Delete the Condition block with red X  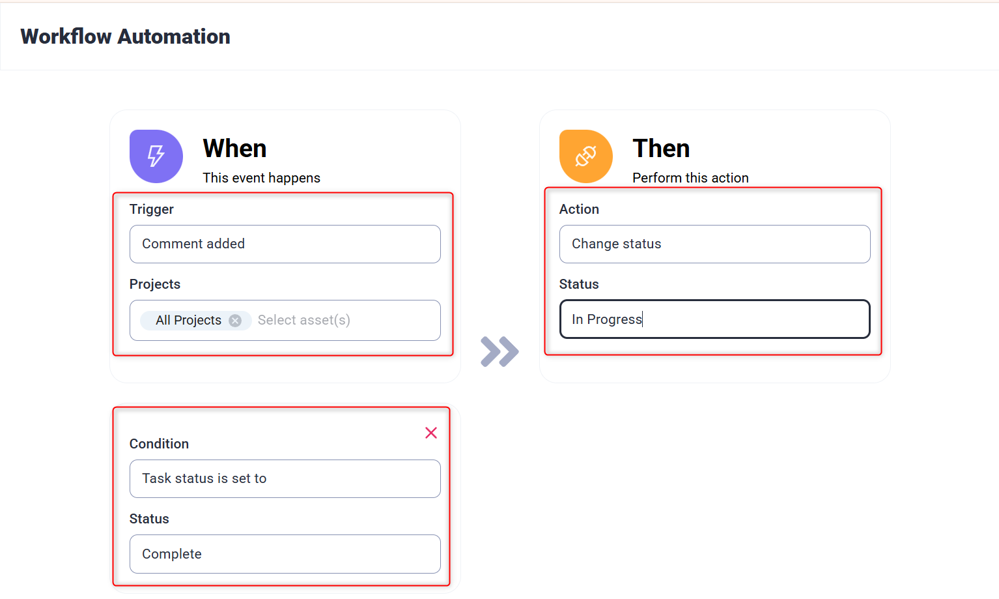(x=431, y=433)
